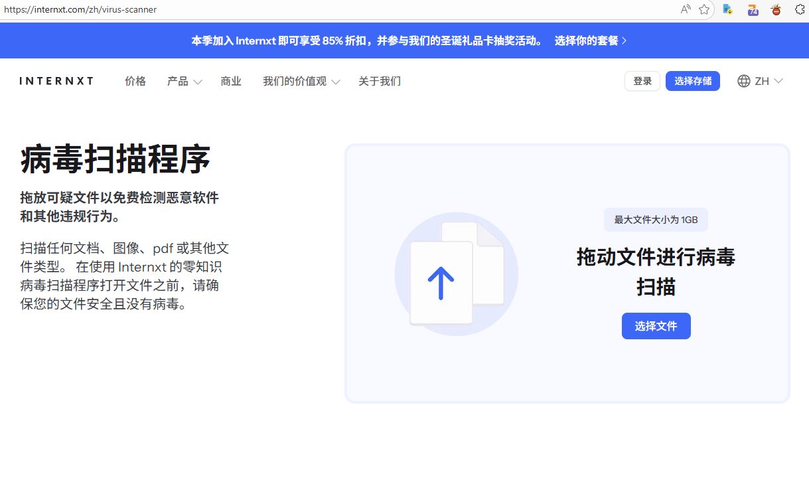The width and height of the screenshot is (809, 484).
Task: Click the browser URL address field
Action: click(x=332, y=9)
